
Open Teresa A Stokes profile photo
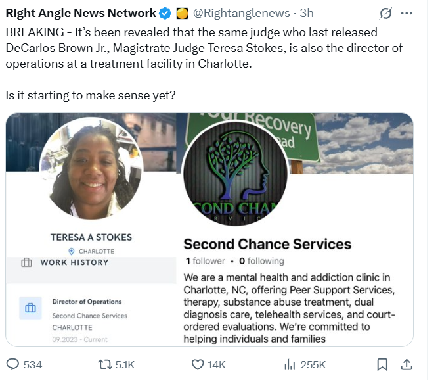coord(91,168)
